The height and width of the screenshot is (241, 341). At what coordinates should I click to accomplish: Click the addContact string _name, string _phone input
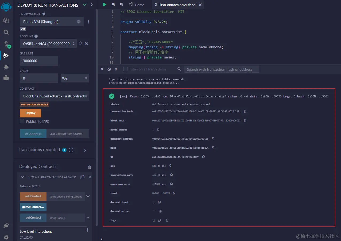click(x=66, y=196)
